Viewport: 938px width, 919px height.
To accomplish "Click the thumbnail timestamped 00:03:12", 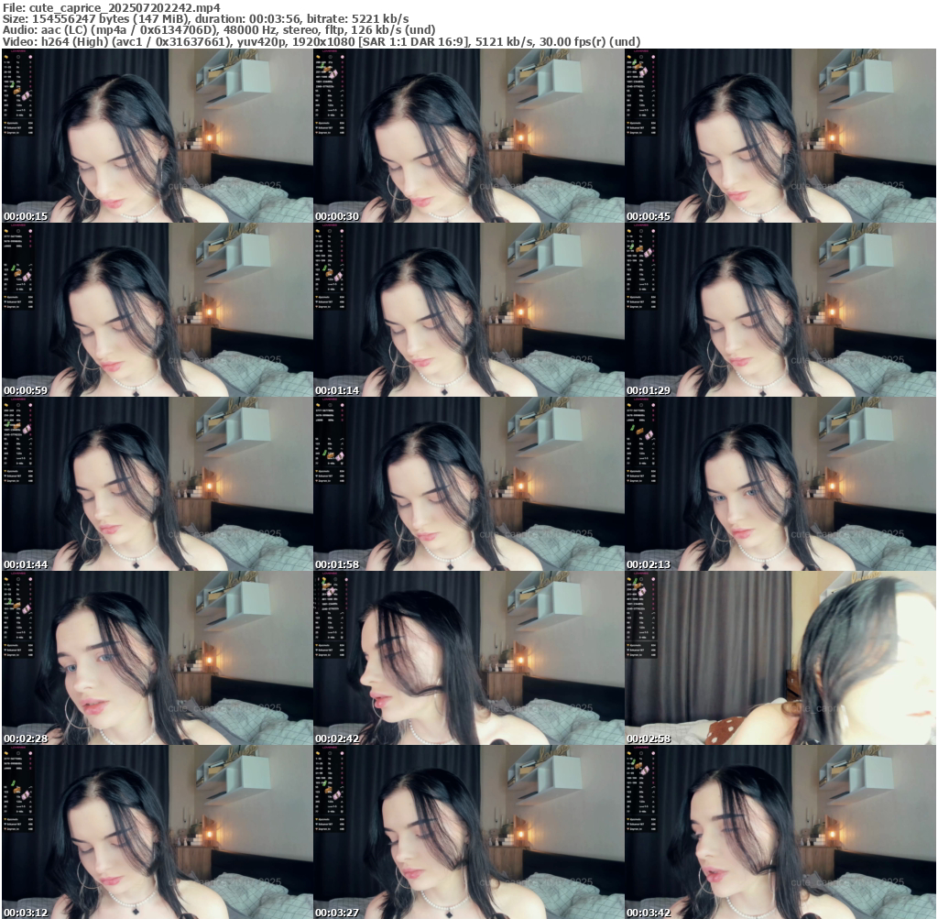I will pyautogui.click(x=158, y=832).
